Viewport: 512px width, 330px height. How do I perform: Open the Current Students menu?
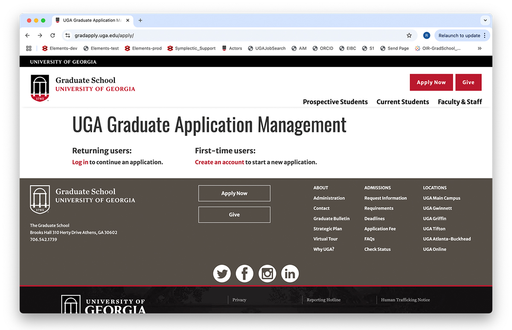pos(403,102)
